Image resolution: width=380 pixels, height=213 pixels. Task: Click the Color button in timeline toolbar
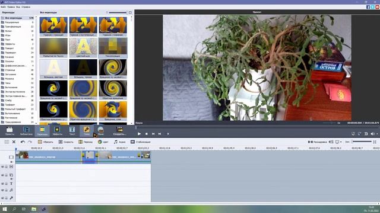tap(103, 142)
